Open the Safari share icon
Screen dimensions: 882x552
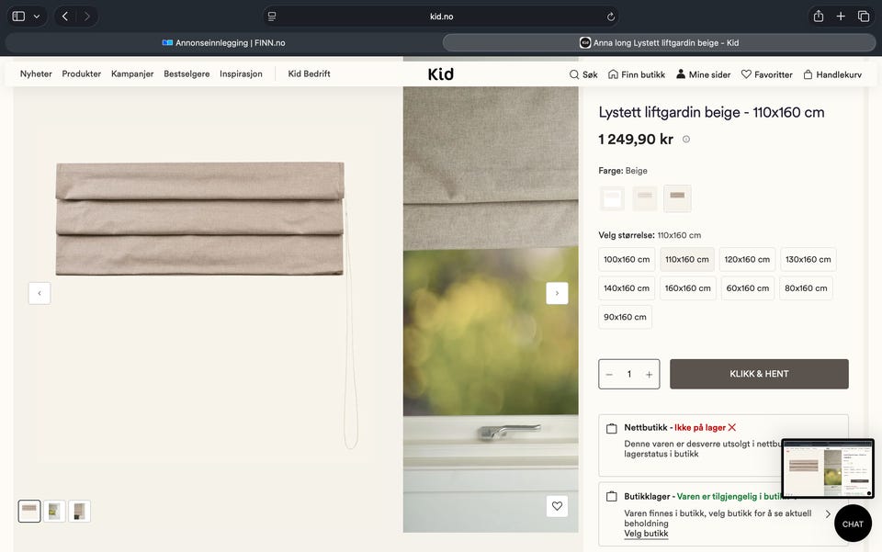819,17
